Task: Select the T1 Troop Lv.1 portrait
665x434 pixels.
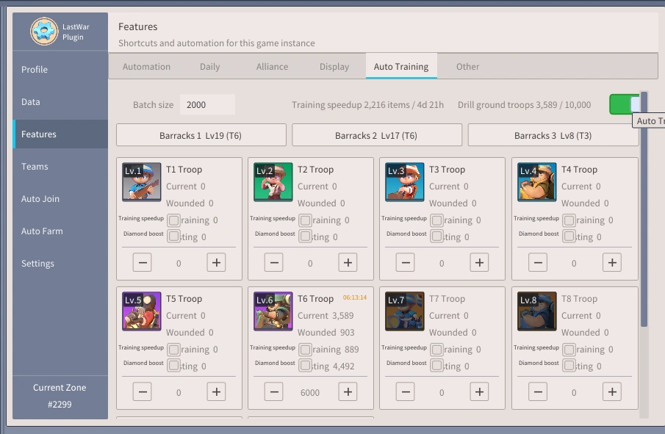Action: point(142,182)
